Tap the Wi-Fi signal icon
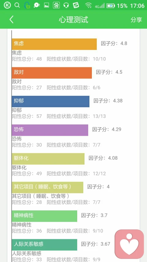This screenshot has height=262, width=147. point(88,6)
